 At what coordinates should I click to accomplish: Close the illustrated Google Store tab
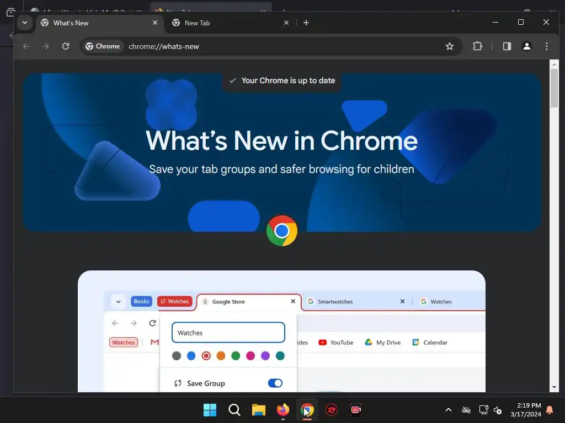[x=293, y=301]
